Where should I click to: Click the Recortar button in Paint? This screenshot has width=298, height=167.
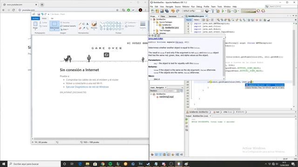pyautogui.click(x=65, y=23)
